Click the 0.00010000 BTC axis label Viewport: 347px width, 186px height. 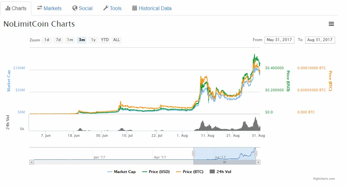(311, 68)
